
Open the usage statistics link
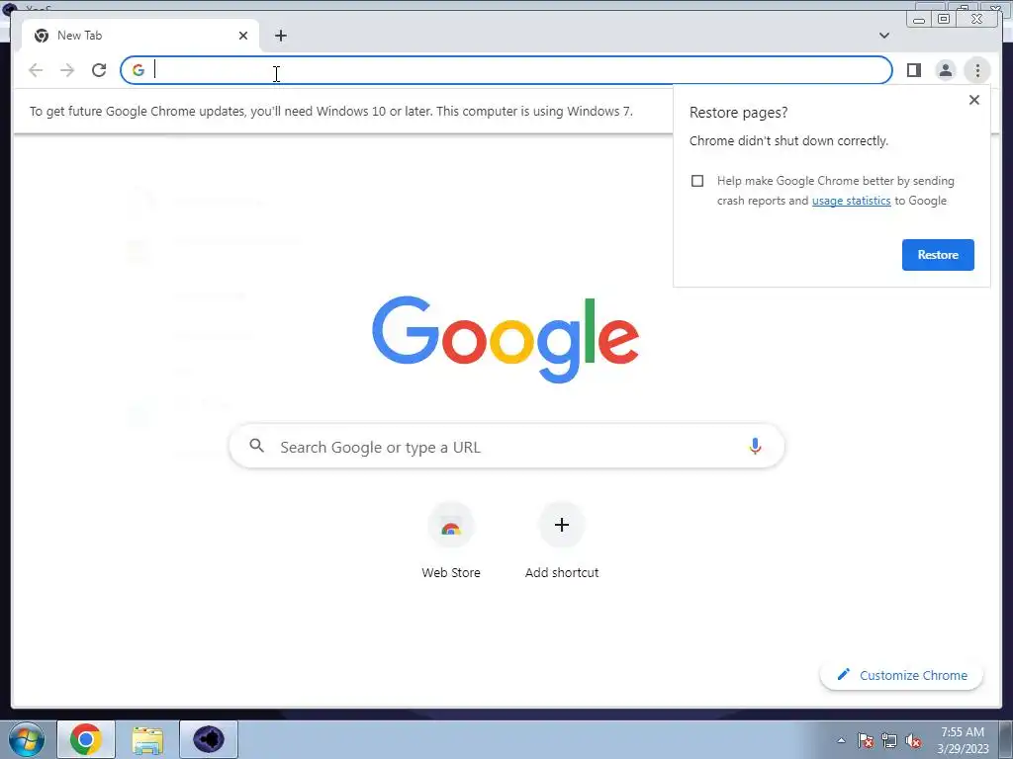pyautogui.click(x=851, y=201)
